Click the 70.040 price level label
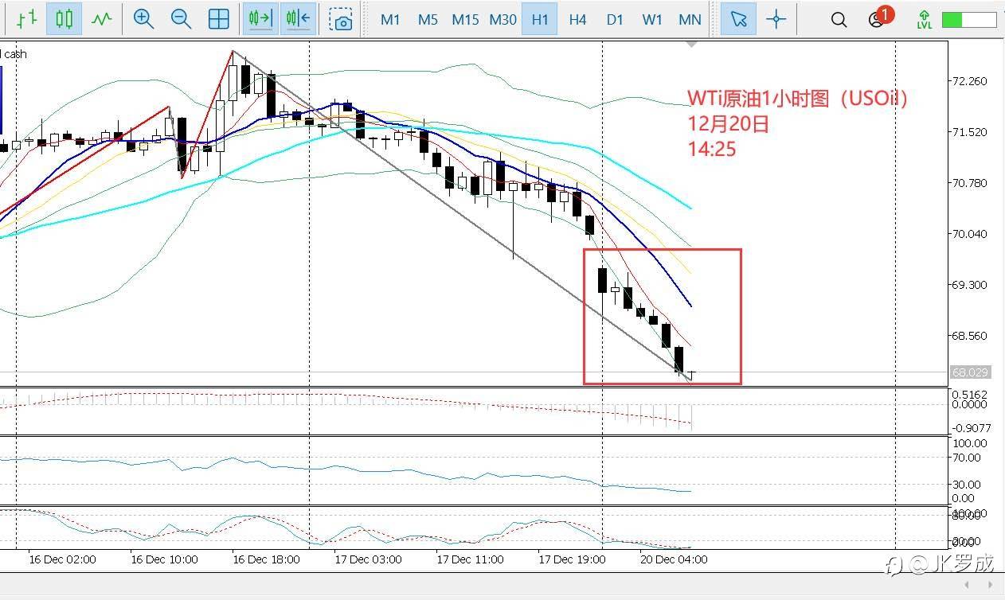This screenshot has width=1005, height=600. 969,234
